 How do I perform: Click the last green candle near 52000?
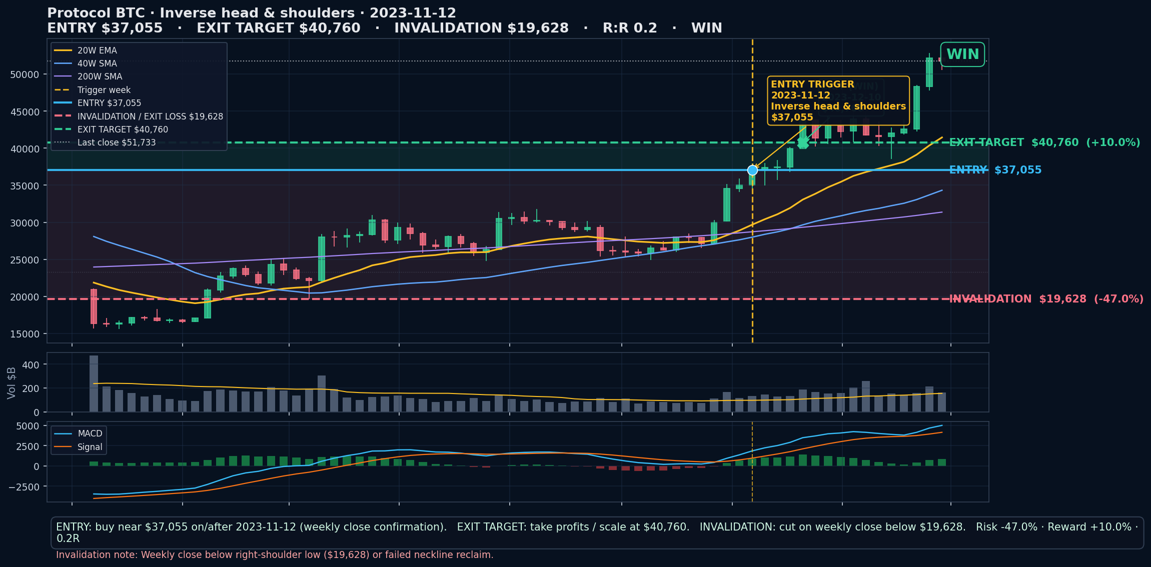(929, 72)
